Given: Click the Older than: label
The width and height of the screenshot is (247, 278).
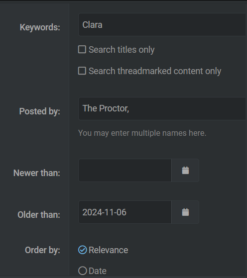Looking at the screenshot, I should tap(39, 215).
